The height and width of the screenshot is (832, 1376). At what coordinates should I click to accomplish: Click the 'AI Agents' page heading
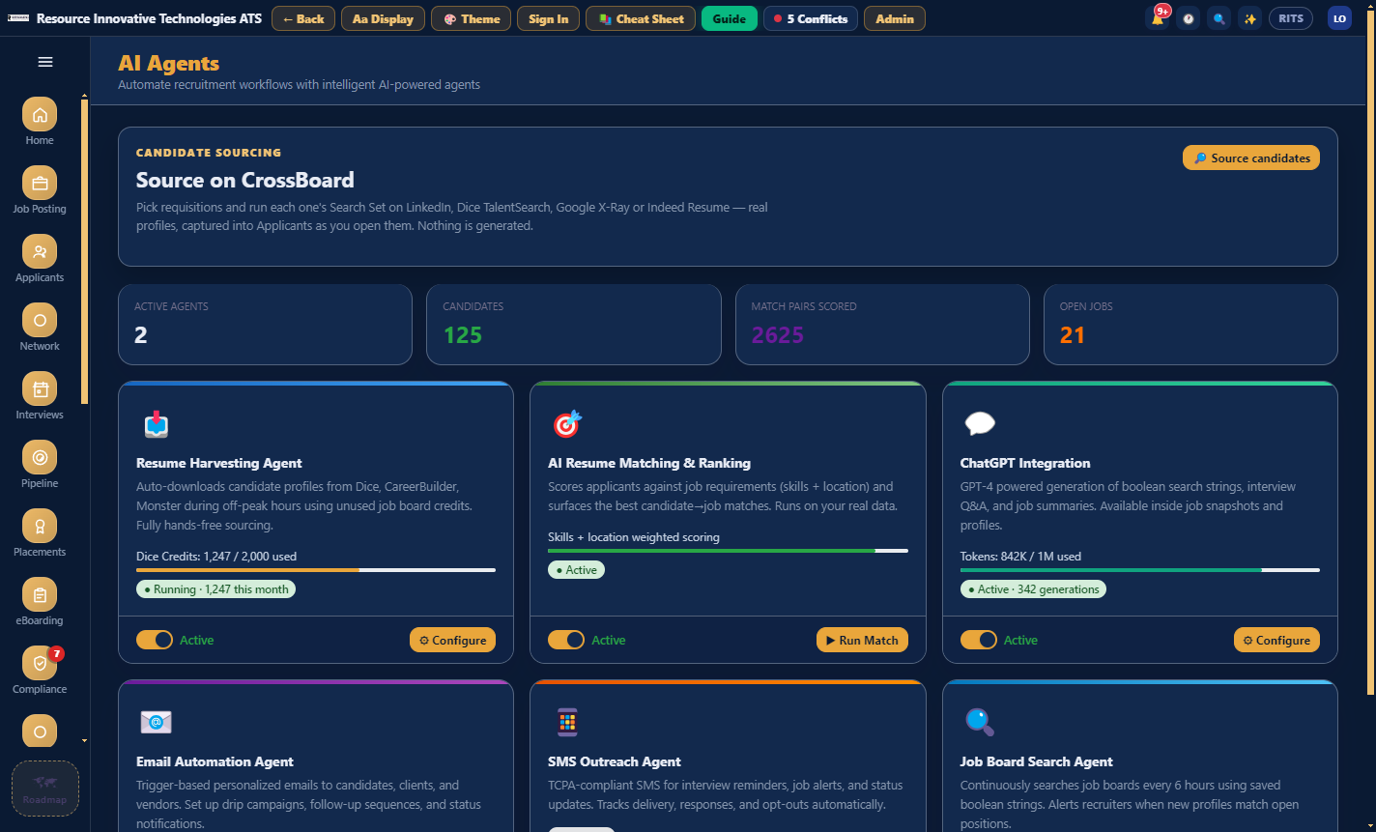pos(169,64)
